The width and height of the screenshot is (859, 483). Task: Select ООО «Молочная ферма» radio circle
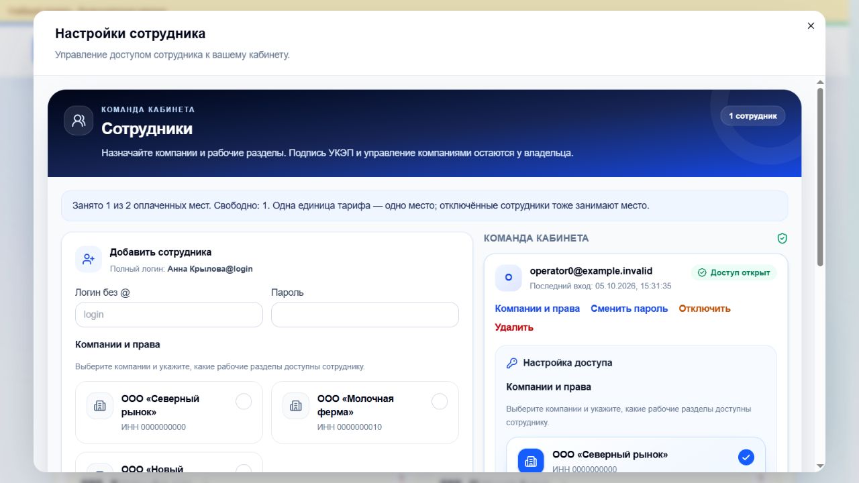tap(440, 401)
